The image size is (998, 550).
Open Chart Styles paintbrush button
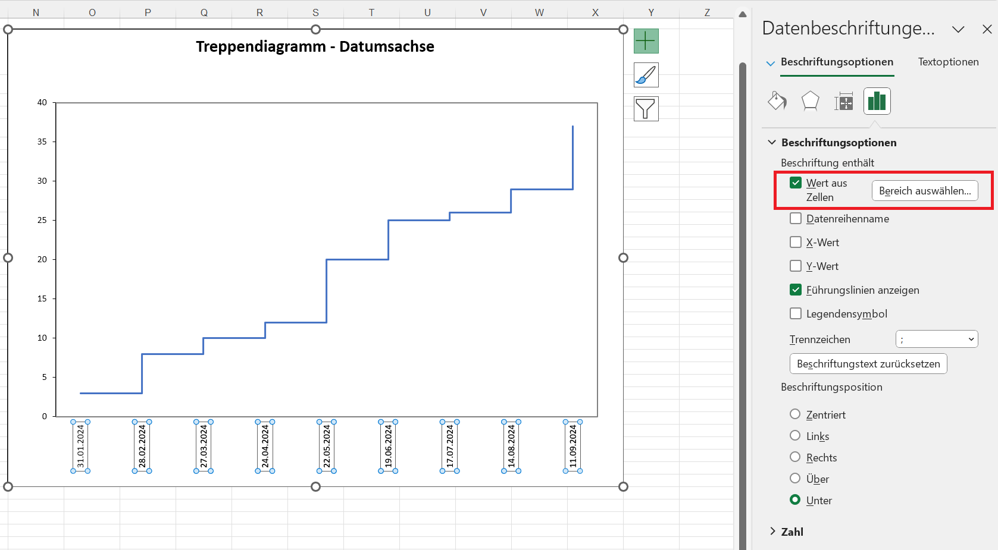[646, 75]
